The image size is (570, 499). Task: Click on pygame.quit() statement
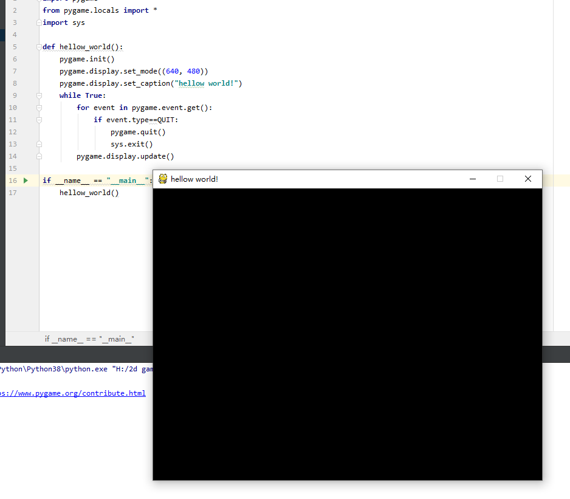pos(138,132)
